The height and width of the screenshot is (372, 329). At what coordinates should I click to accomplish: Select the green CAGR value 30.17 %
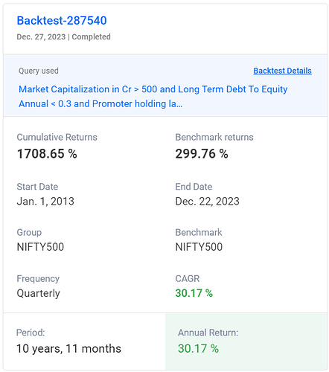pos(194,293)
